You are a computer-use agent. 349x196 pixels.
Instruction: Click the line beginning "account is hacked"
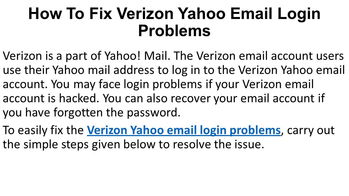coord(164,98)
